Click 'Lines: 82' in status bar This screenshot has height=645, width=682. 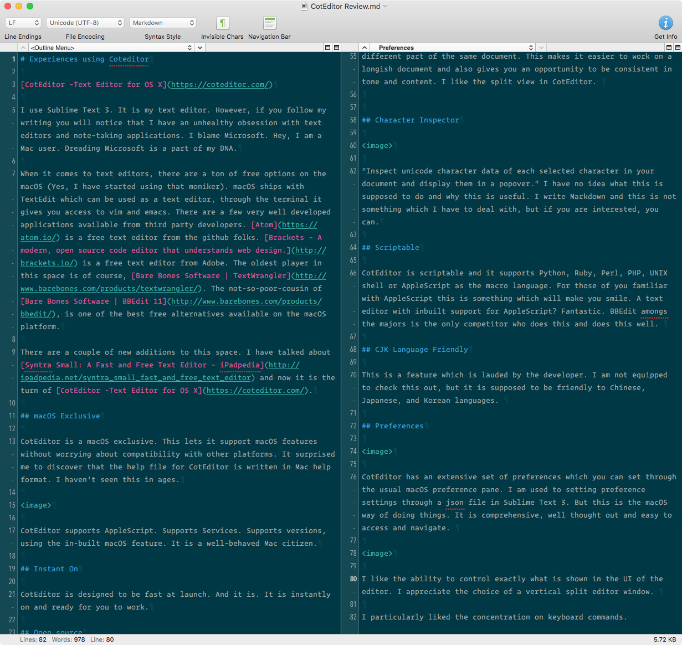33,639
